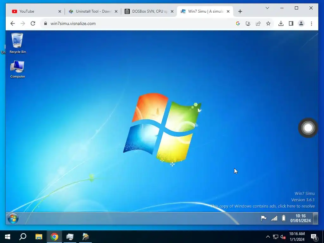The height and width of the screenshot is (243, 324).
Task: Tap the floating round assistive button
Action: [308, 128]
